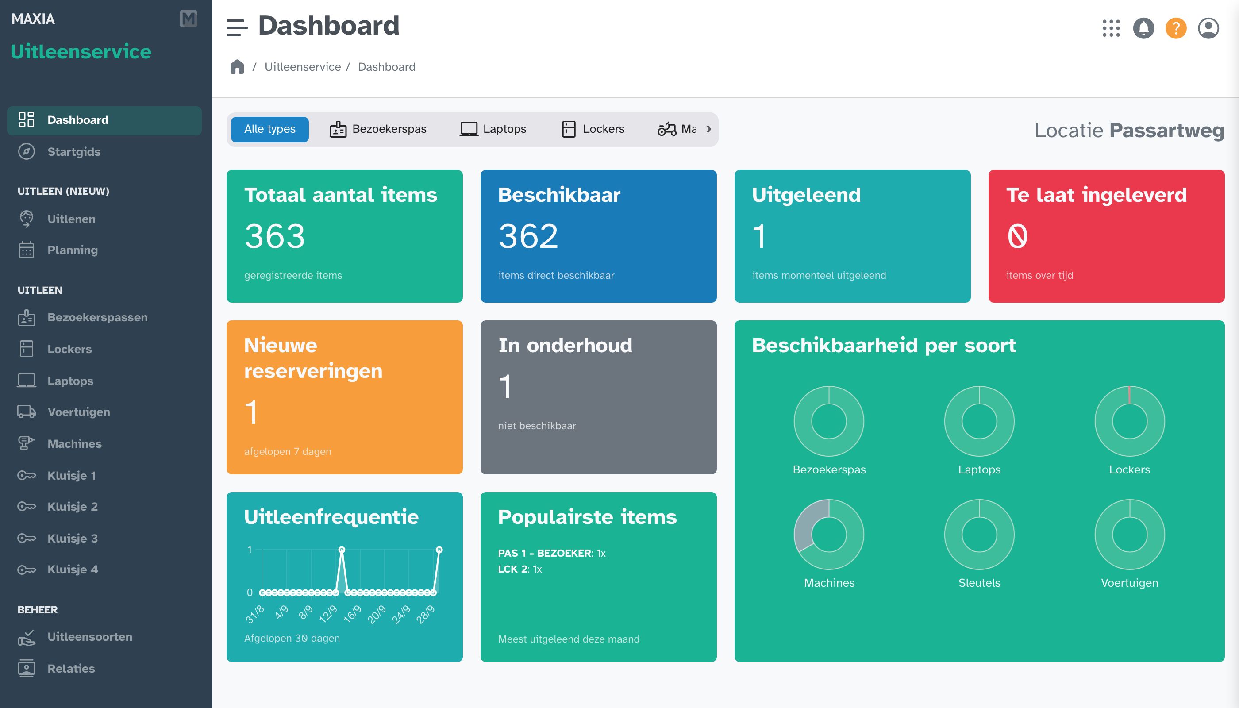Open Startgids in the sidebar
The image size is (1239, 708).
(104, 152)
